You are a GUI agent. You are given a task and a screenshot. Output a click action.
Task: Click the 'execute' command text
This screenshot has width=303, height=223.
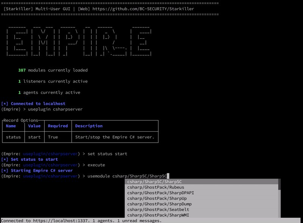(x=96, y=165)
